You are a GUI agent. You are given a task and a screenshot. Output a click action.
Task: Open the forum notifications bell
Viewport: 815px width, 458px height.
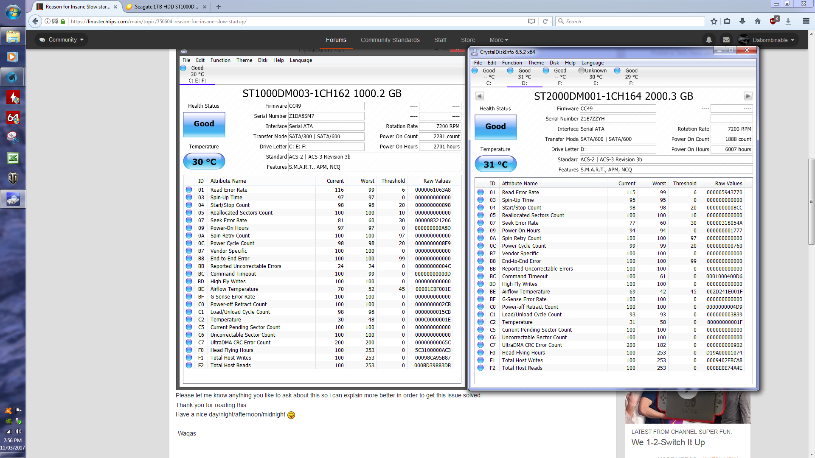coord(708,40)
